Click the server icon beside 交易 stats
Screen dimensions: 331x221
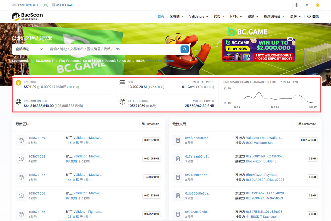(122, 83)
